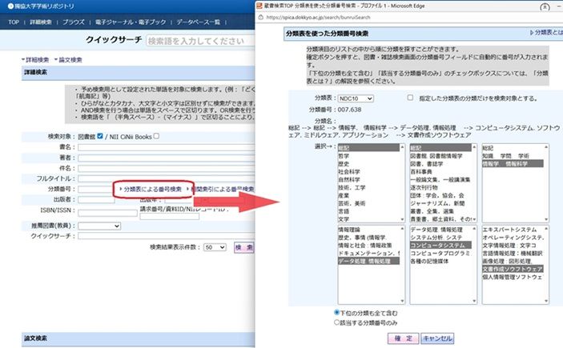Viewport: 563px width, 348px height.
Task: Click the browser address bar URL
Action: click(318, 18)
